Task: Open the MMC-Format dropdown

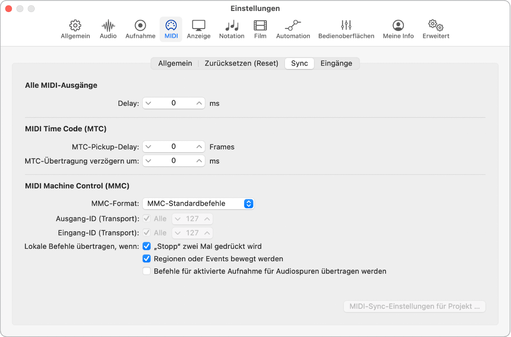Action: click(198, 204)
